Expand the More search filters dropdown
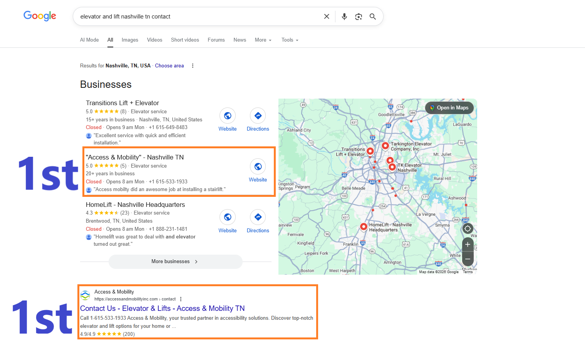 [263, 40]
